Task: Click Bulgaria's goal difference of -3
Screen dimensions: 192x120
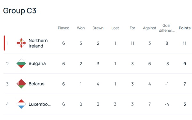Action: point(167,64)
